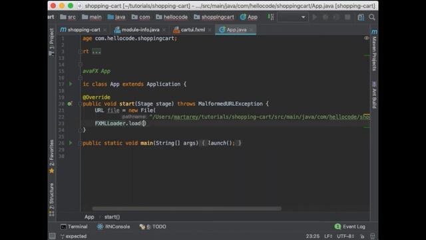The height and width of the screenshot is (240, 426).
Task: Expand the folded imports on line 3
Action: coord(80,51)
